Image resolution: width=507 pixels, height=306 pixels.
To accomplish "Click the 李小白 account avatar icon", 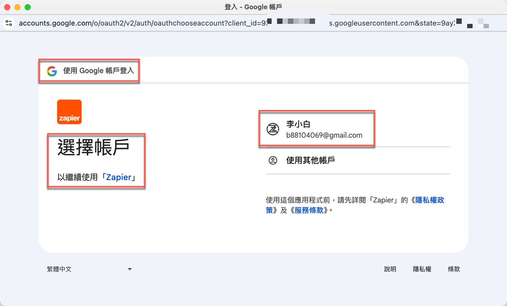I will click(x=273, y=129).
